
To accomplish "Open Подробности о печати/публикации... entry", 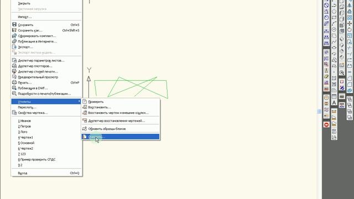I will pos(46,93).
